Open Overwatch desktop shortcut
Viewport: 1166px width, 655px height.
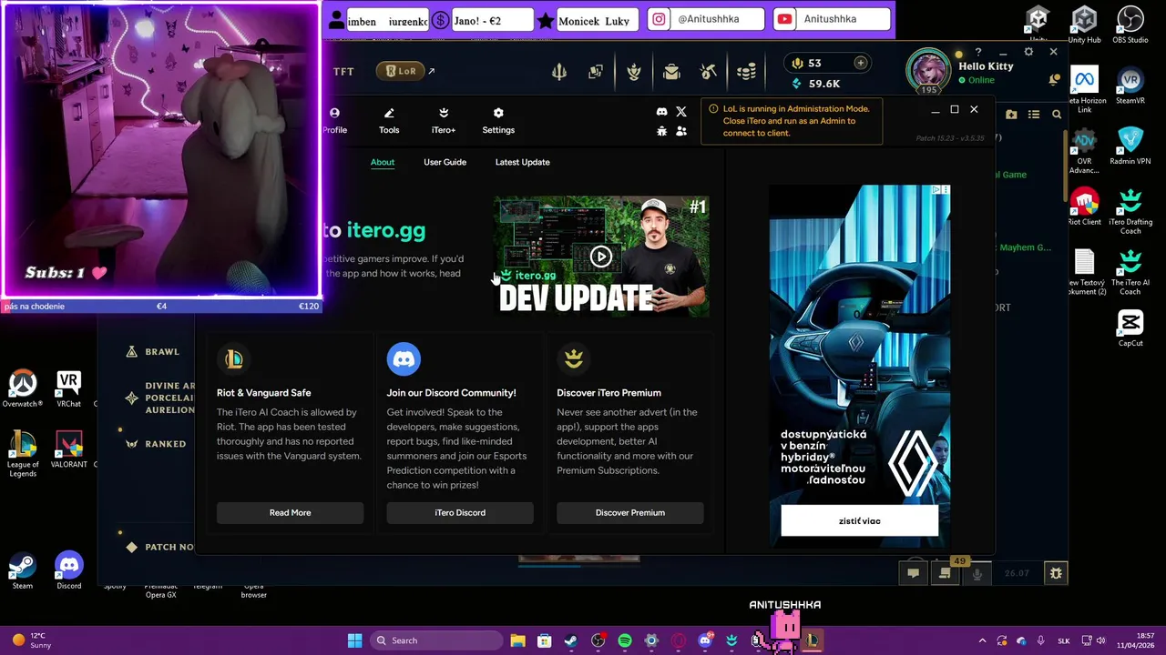point(23,388)
